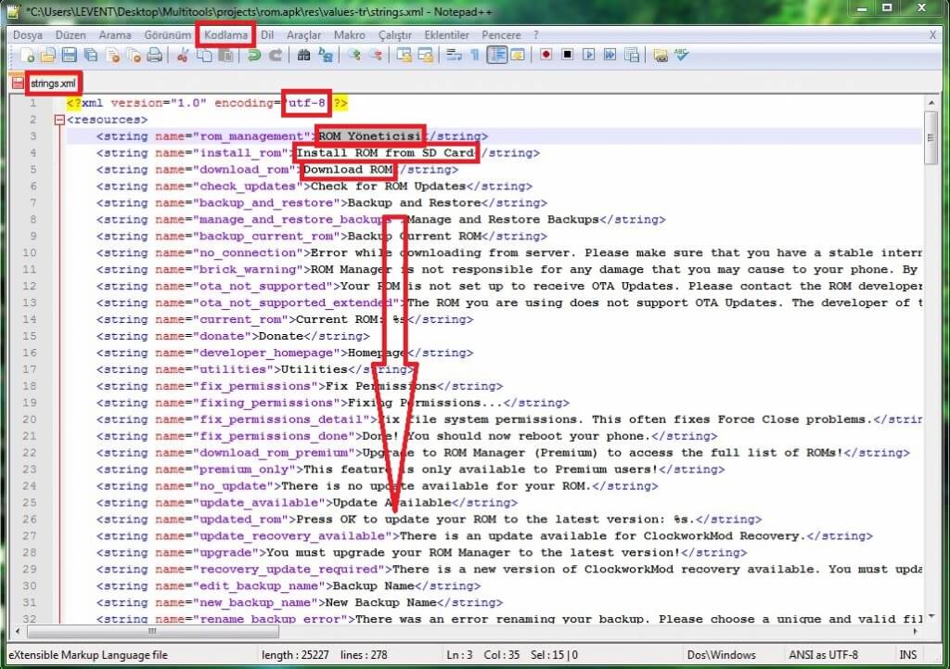The image size is (950, 669).
Task: Click the ANSI as UTF-8 status field
Action: tap(823, 654)
